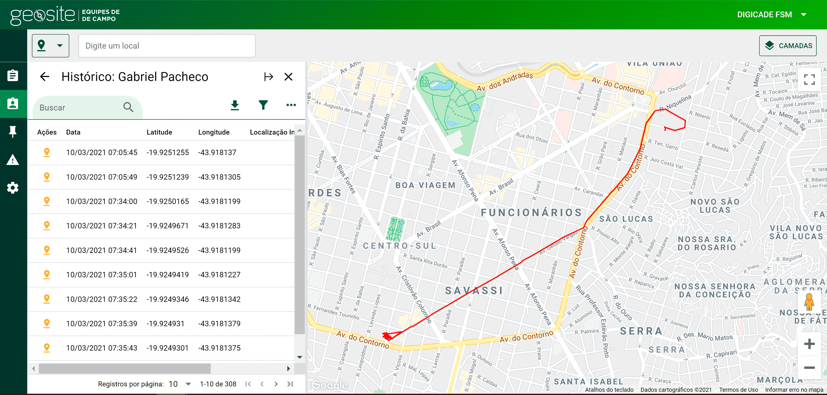Go back using the arrow in the Histórico header
The height and width of the screenshot is (395, 827).
pyautogui.click(x=45, y=77)
